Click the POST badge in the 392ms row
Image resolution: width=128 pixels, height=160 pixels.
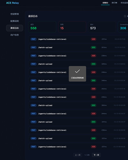(33, 105)
